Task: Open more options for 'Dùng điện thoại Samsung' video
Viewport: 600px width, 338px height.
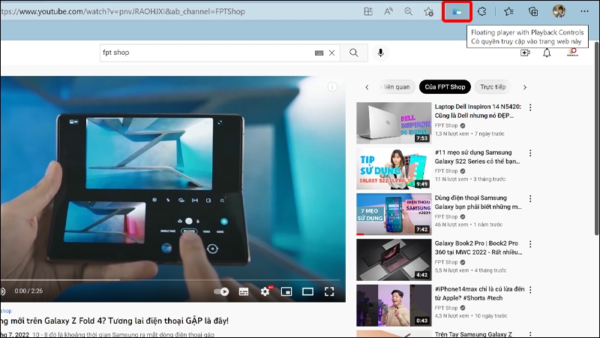Action: tap(530, 198)
